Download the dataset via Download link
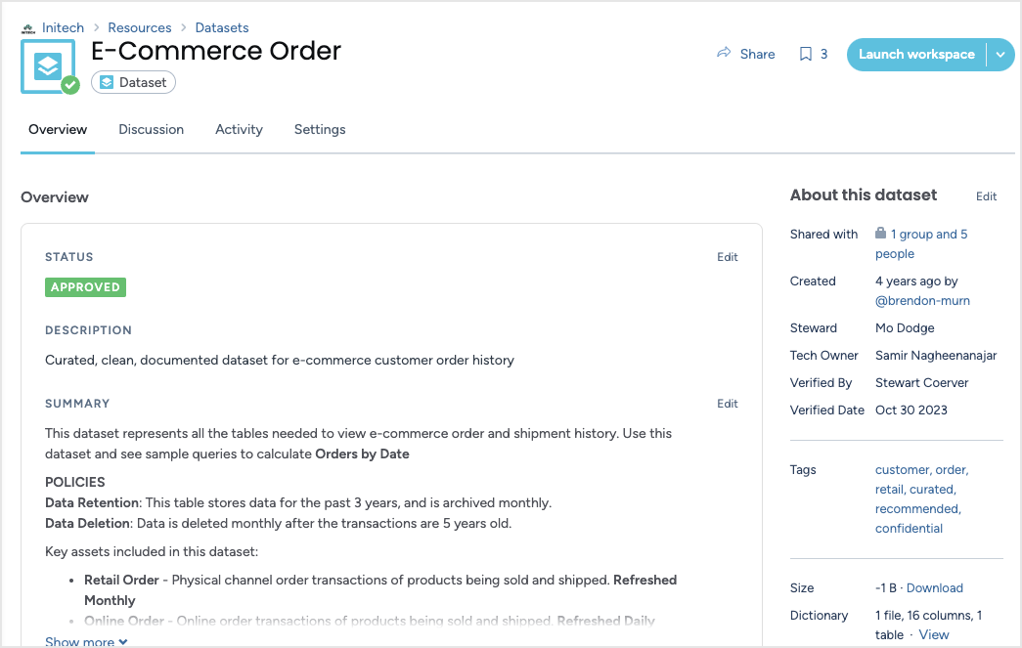The width and height of the screenshot is (1022, 648). (935, 588)
